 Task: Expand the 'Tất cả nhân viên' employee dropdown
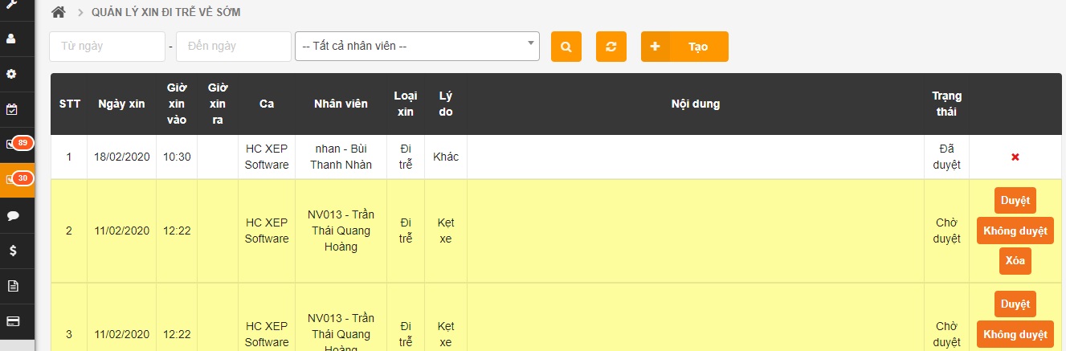click(417, 47)
